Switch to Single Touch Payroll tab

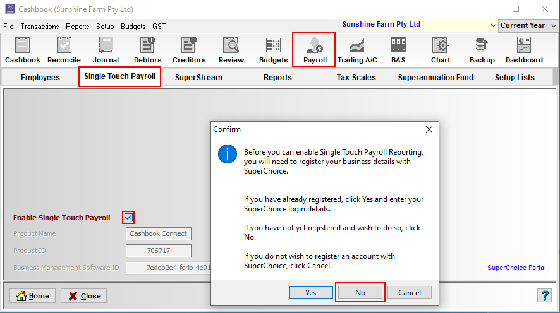click(x=119, y=76)
